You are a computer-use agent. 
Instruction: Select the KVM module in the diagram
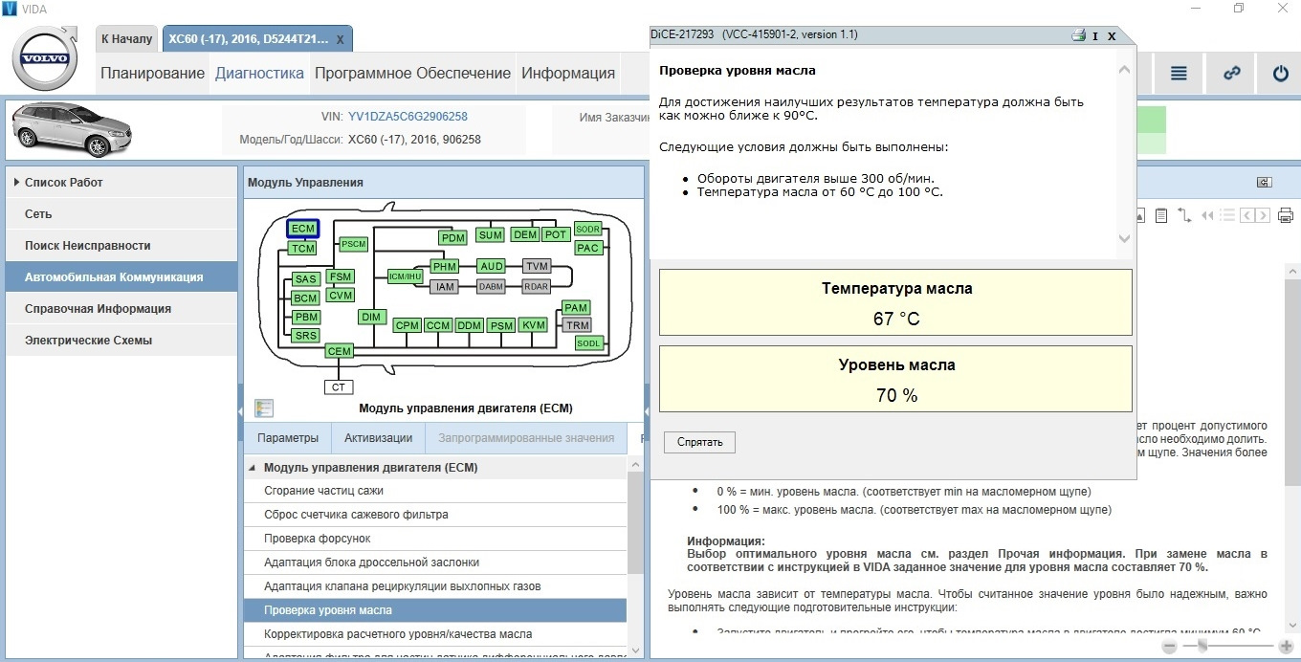534,325
